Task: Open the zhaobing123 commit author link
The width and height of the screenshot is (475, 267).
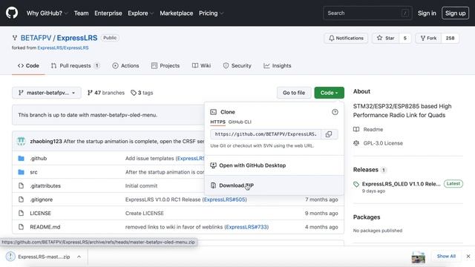Action: pyautogui.click(x=46, y=142)
